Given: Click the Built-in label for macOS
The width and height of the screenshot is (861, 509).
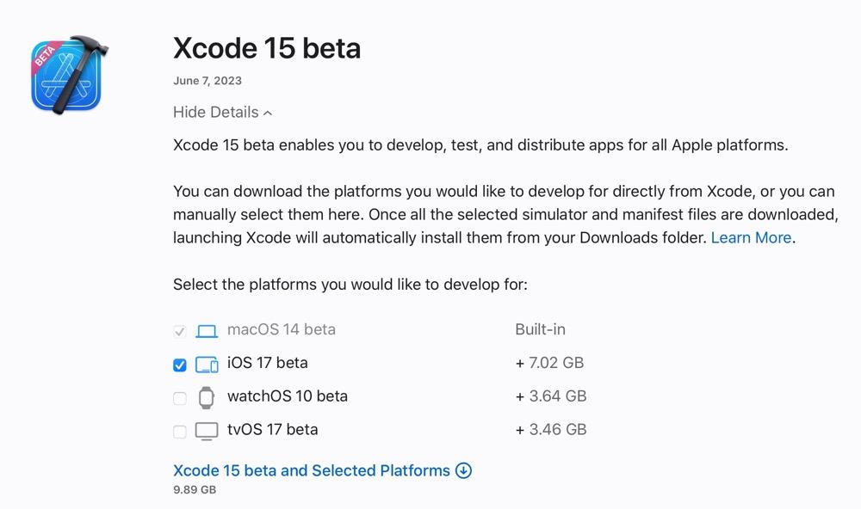Looking at the screenshot, I should [540, 329].
